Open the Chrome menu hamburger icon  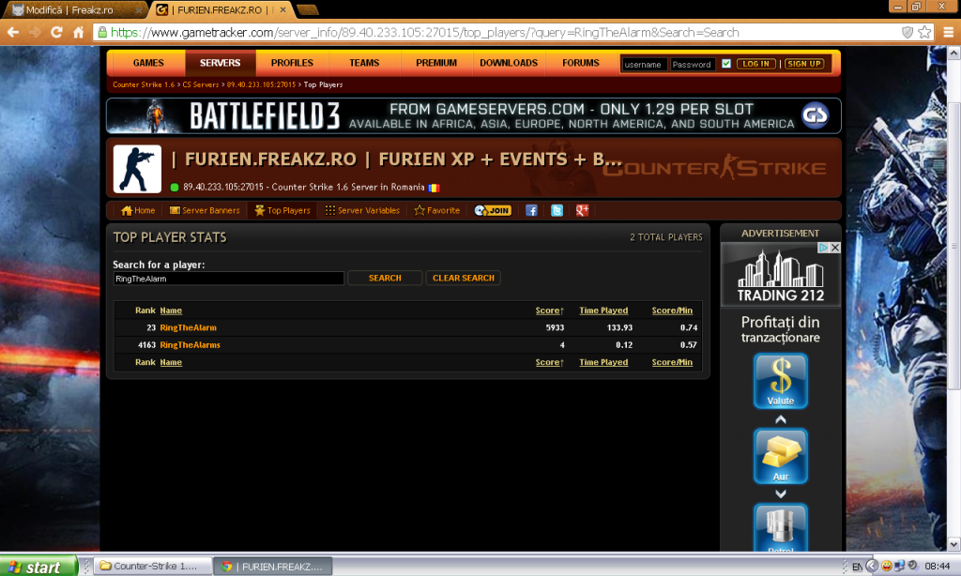[948, 33]
